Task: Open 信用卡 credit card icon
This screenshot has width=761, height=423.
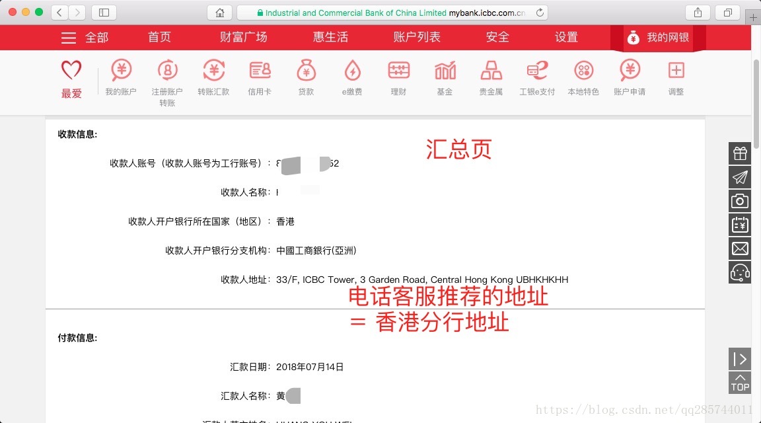Action: pyautogui.click(x=260, y=71)
